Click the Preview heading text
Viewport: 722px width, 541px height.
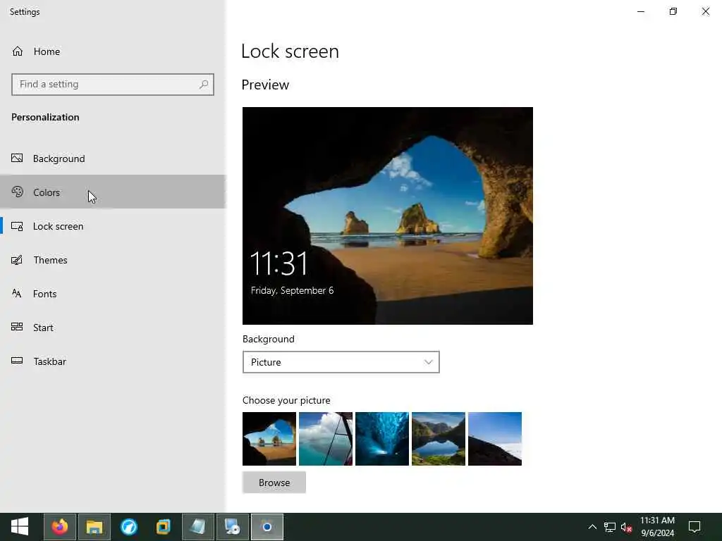pyautogui.click(x=265, y=85)
